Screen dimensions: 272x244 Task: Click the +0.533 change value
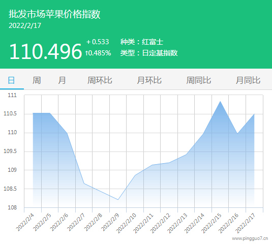[98, 42]
